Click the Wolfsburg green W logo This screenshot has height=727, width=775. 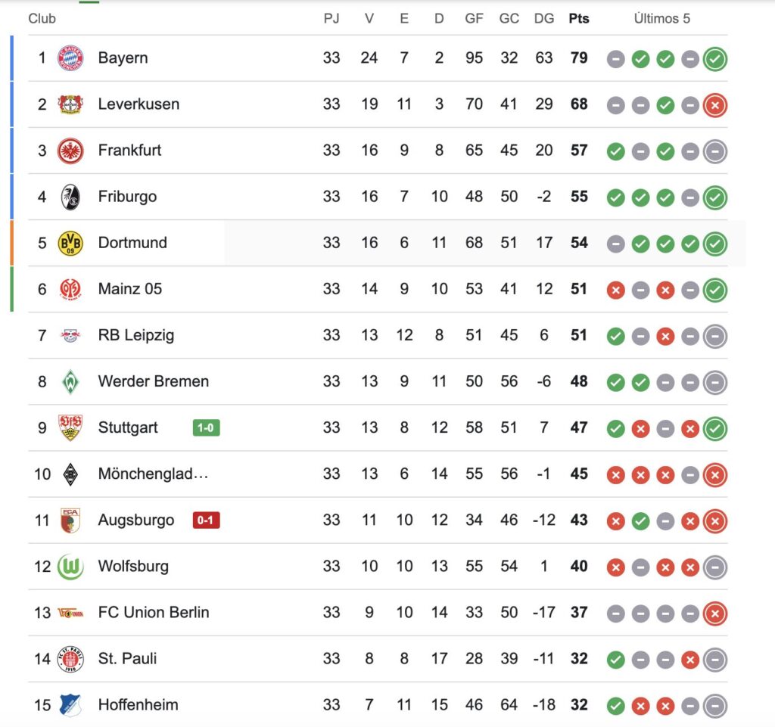pos(70,567)
